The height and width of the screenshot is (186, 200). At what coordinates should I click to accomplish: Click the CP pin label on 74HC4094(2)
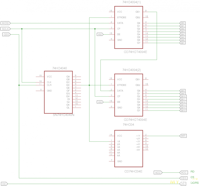click(118, 96)
